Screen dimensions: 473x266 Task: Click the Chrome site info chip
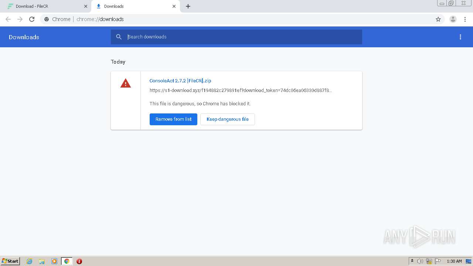coord(58,19)
